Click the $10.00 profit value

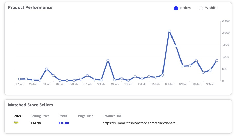(x=64, y=123)
